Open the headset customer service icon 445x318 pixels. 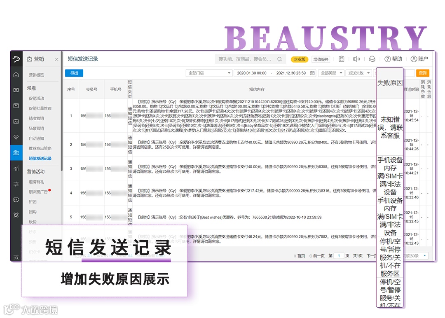coord(372,59)
